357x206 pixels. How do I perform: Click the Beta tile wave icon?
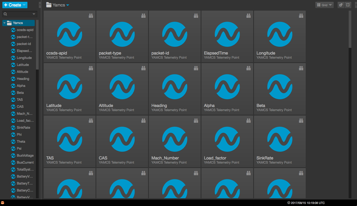point(280,87)
